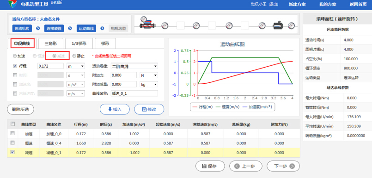Click the 下一步 button
This screenshot has height=178, width=372.
point(283,166)
